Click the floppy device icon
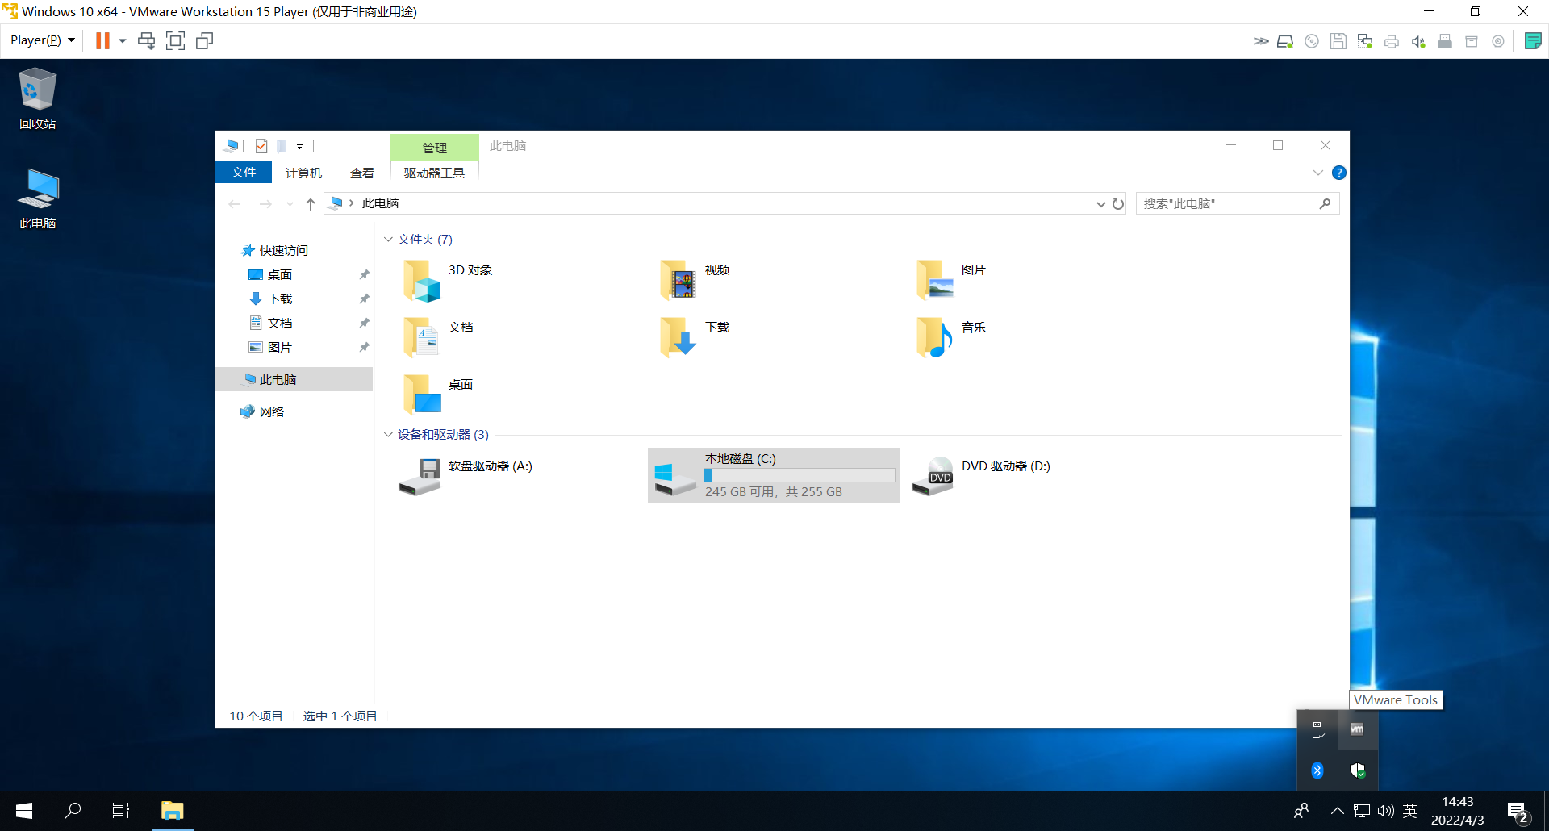 [x=1338, y=41]
